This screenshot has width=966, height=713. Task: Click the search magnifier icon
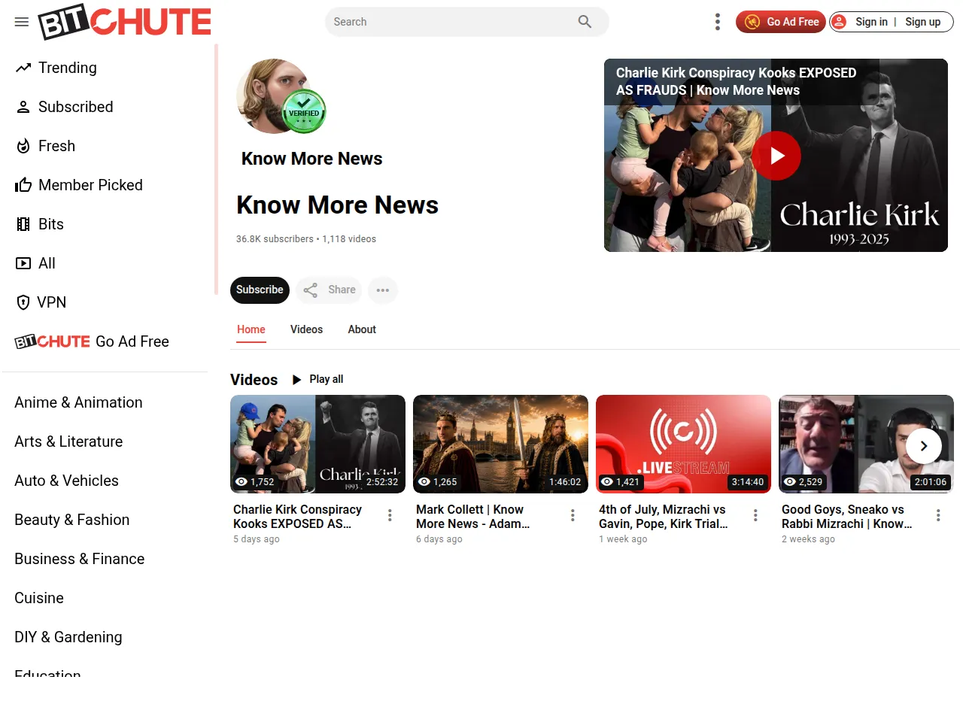585,22
